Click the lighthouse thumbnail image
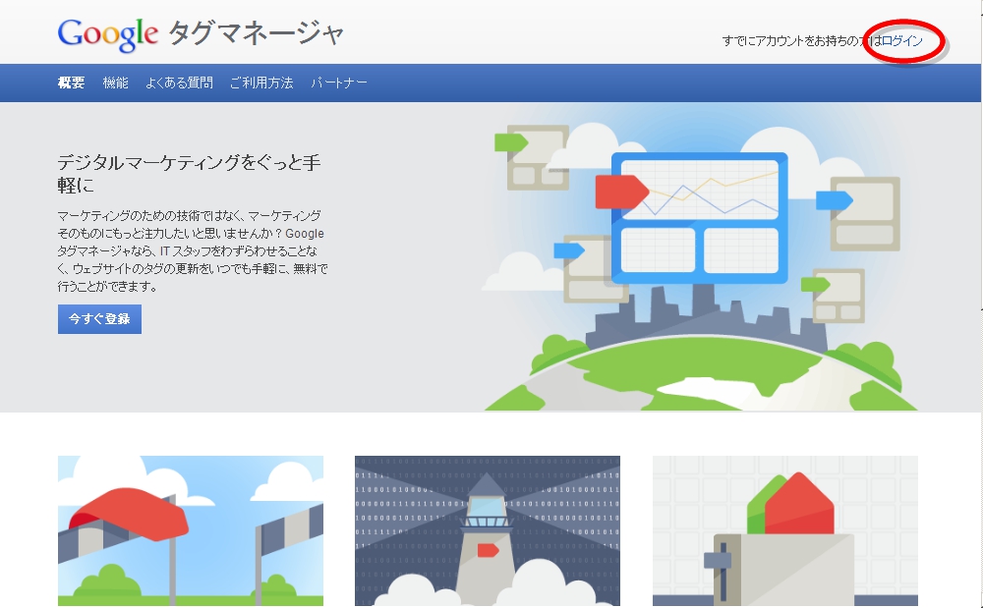 488,531
